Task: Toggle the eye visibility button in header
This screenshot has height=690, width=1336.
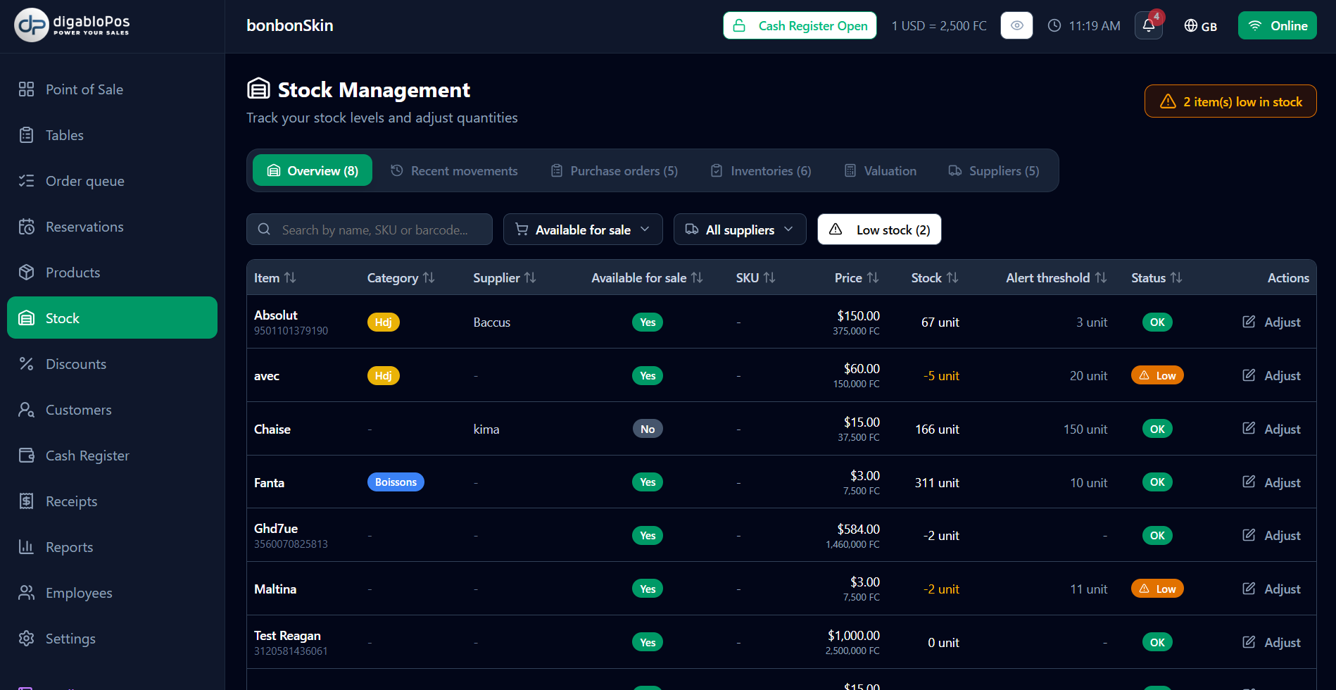Action: tap(1016, 26)
